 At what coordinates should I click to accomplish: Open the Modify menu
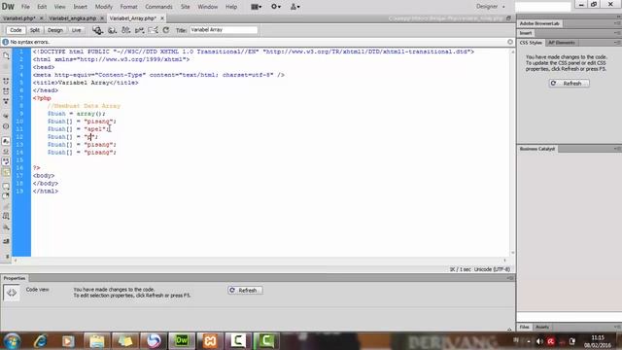point(104,7)
